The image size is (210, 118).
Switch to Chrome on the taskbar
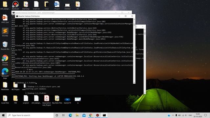click(91, 115)
